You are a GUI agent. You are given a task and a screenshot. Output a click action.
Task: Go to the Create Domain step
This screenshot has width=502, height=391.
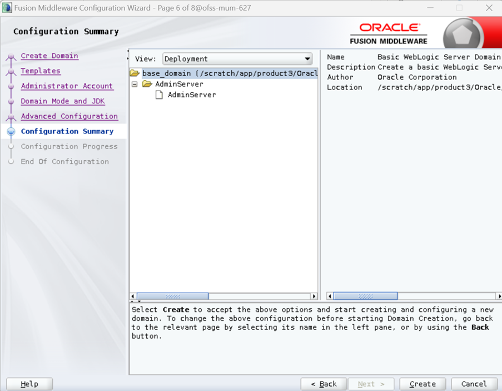(x=49, y=56)
